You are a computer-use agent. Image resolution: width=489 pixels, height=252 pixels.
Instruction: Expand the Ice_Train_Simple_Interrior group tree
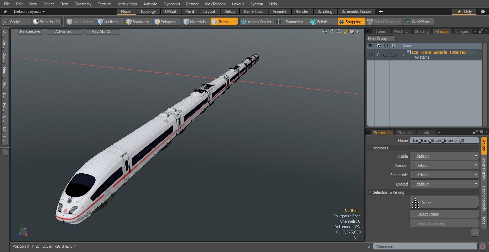pos(403,55)
